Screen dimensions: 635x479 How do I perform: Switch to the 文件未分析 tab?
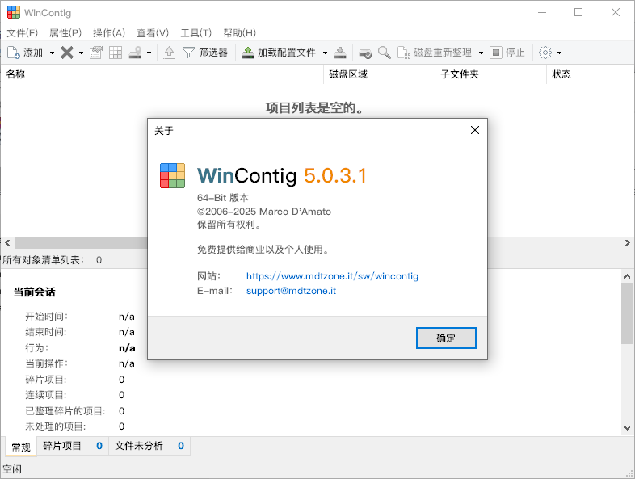point(149,446)
